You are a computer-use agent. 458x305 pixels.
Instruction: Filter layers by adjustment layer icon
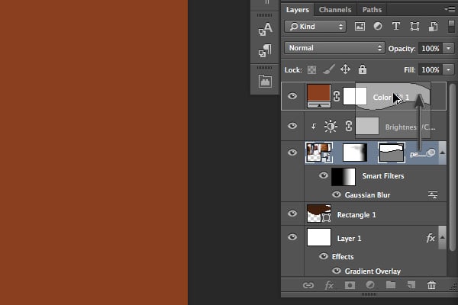tap(378, 27)
